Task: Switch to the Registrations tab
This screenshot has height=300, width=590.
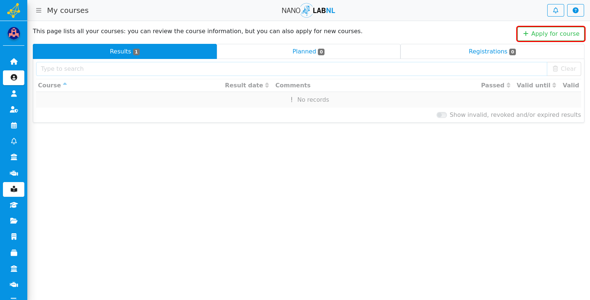Action: (492, 52)
